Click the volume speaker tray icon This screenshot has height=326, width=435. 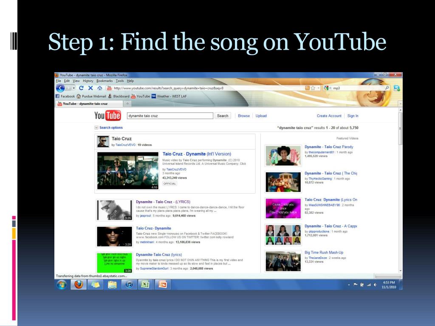[x=376, y=285]
